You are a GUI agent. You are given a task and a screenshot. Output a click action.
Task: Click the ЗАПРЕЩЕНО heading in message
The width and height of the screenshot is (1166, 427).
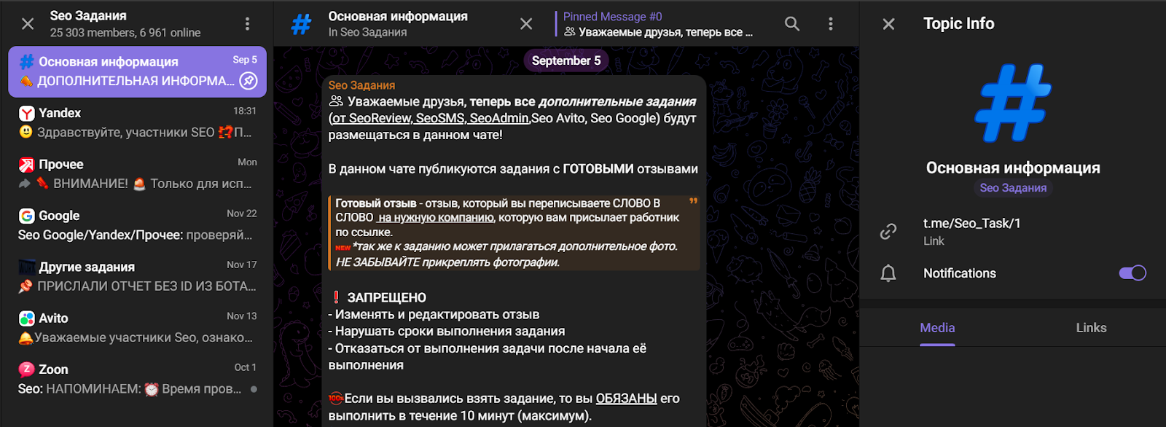tap(386, 297)
